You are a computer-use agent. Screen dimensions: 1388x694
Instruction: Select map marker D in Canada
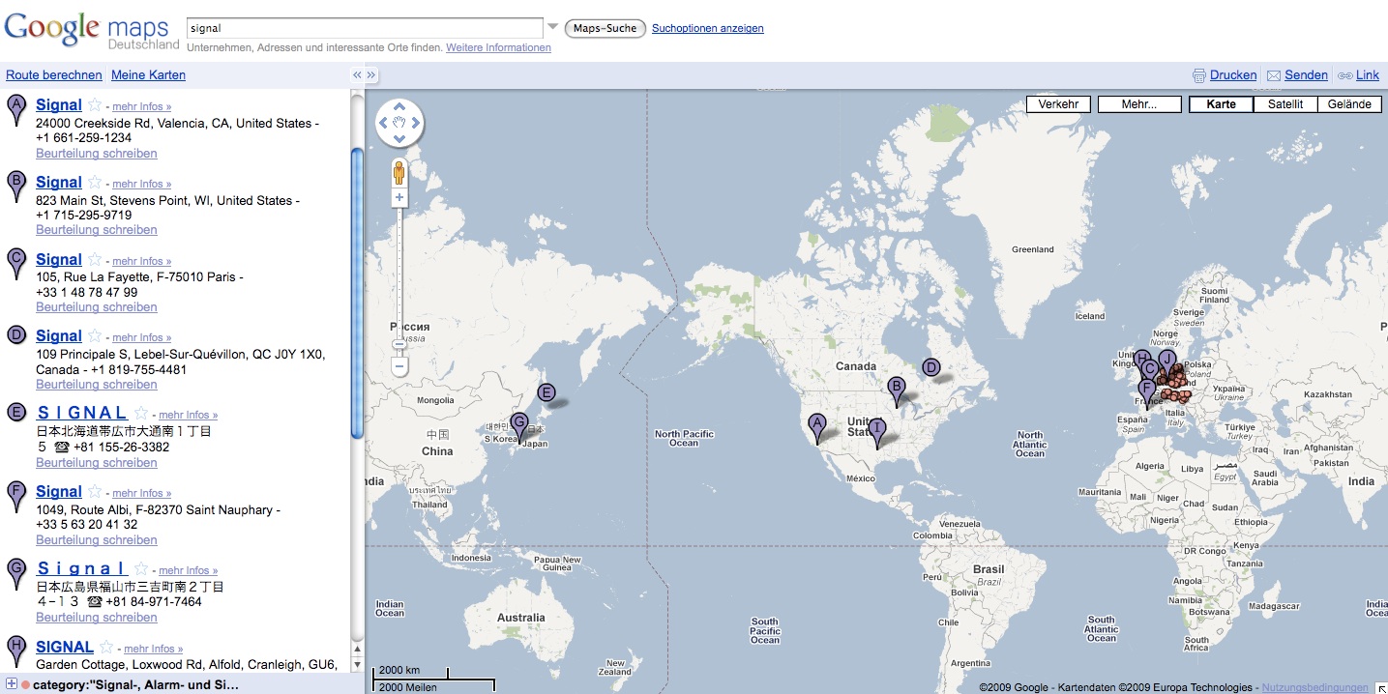point(931,369)
